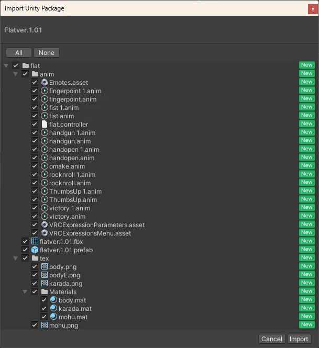Screen dimensions: 319x348
Task: Click the karada.png texture icon
Action: [x=45, y=284]
